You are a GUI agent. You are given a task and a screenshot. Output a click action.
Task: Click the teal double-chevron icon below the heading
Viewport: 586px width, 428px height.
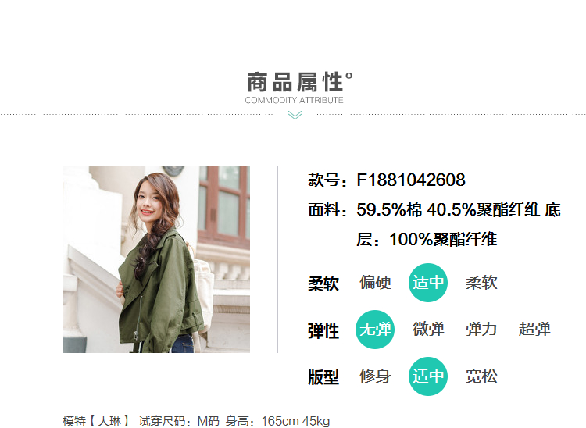(x=295, y=116)
